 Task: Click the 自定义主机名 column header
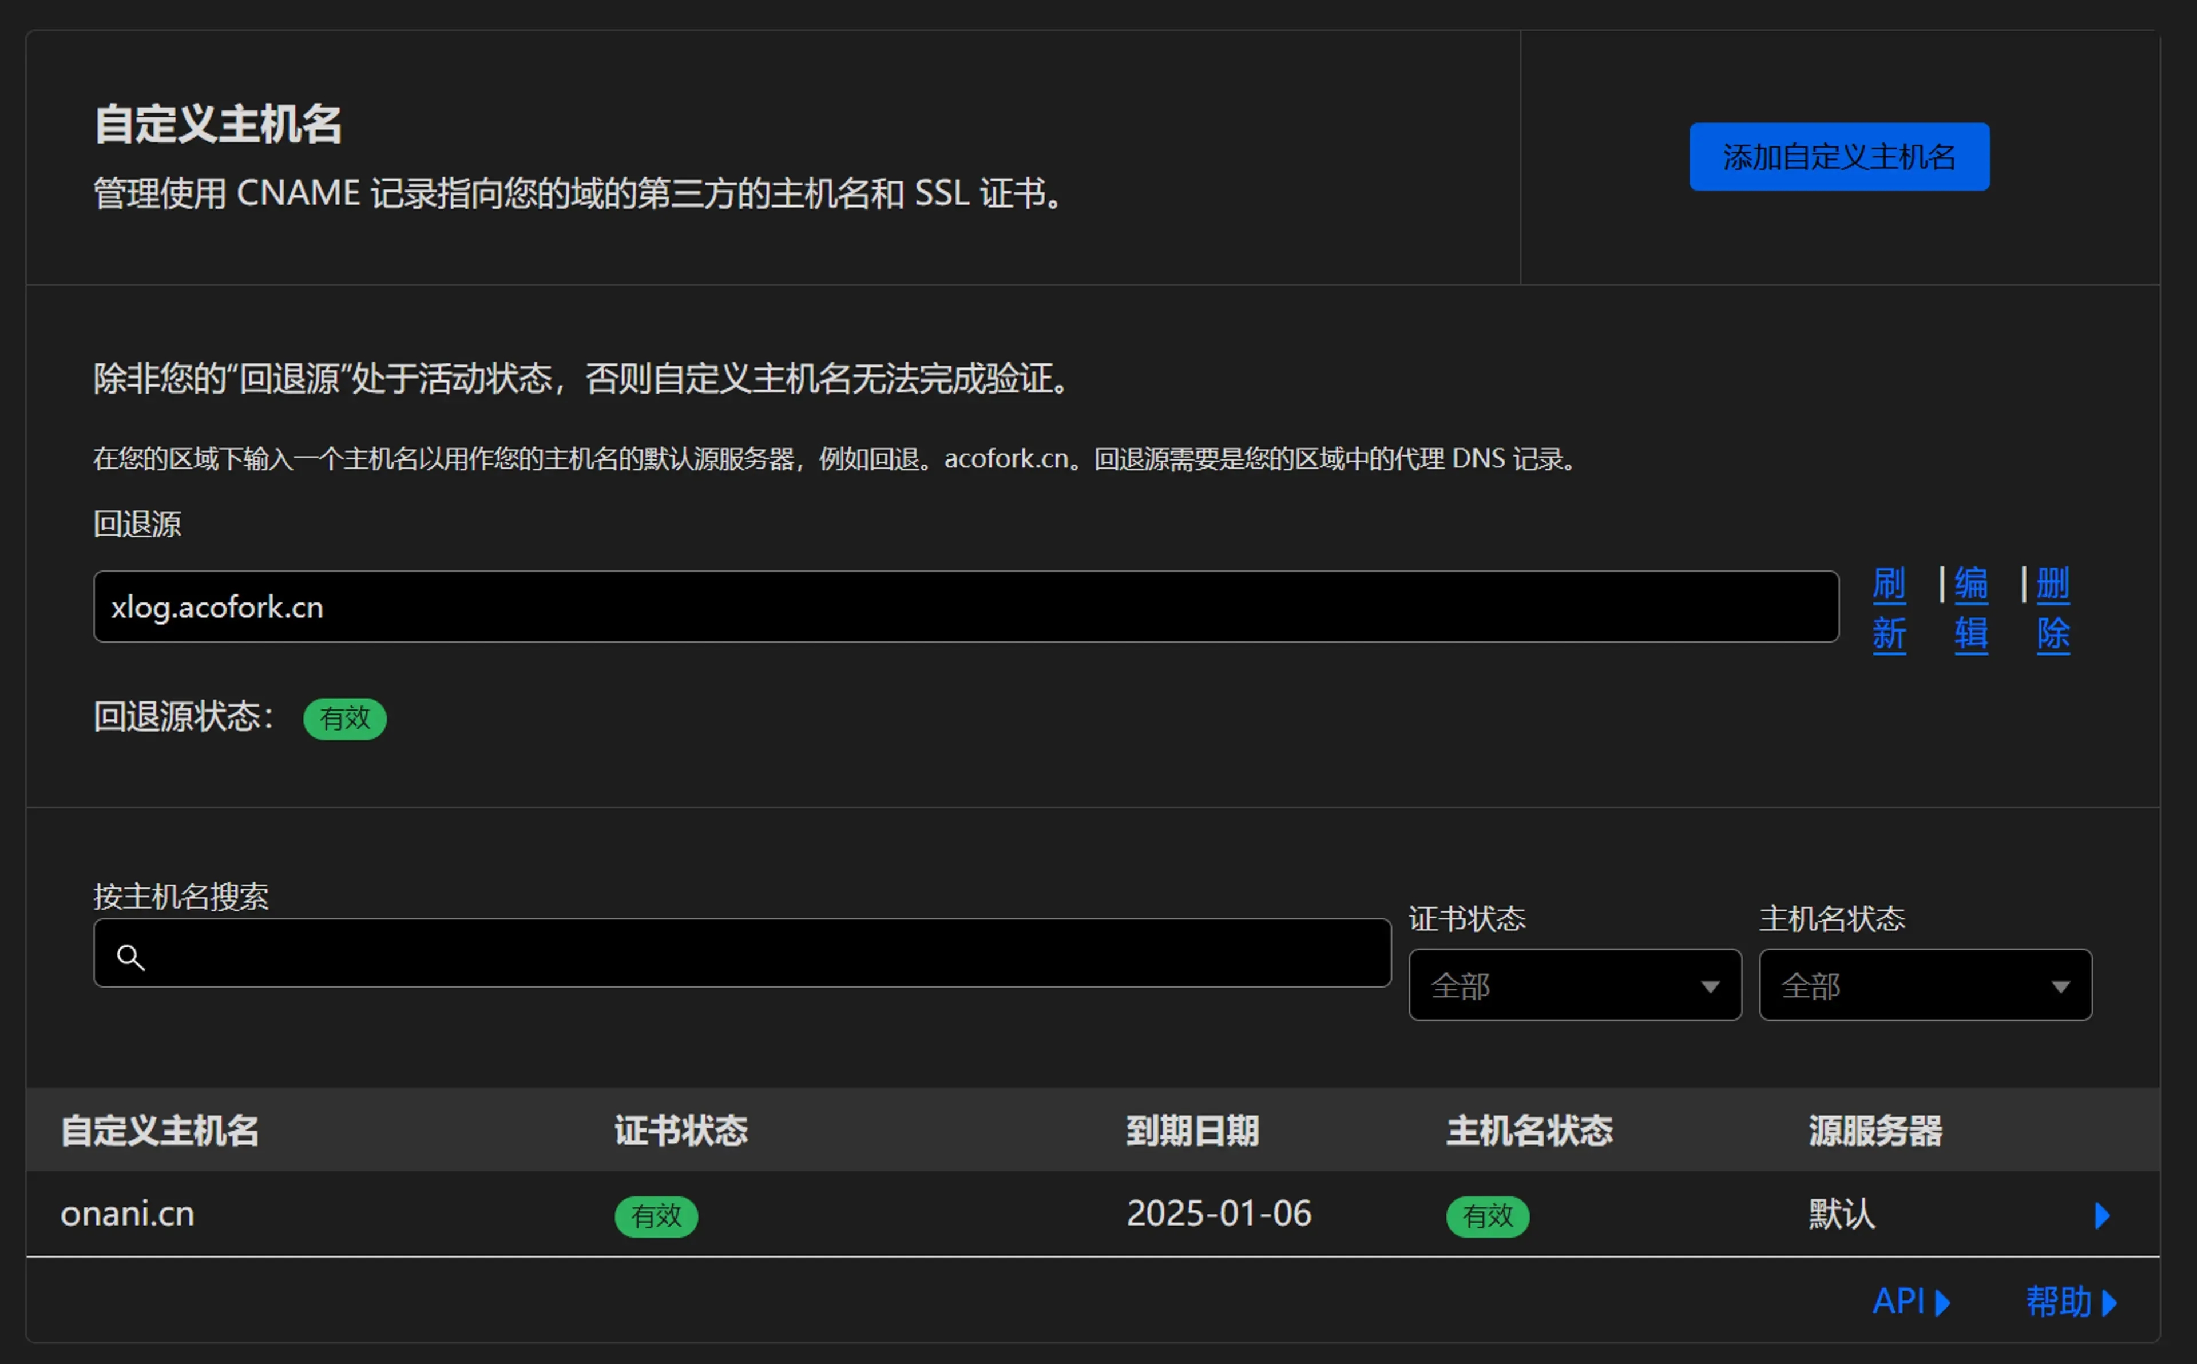coord(160,1131)
